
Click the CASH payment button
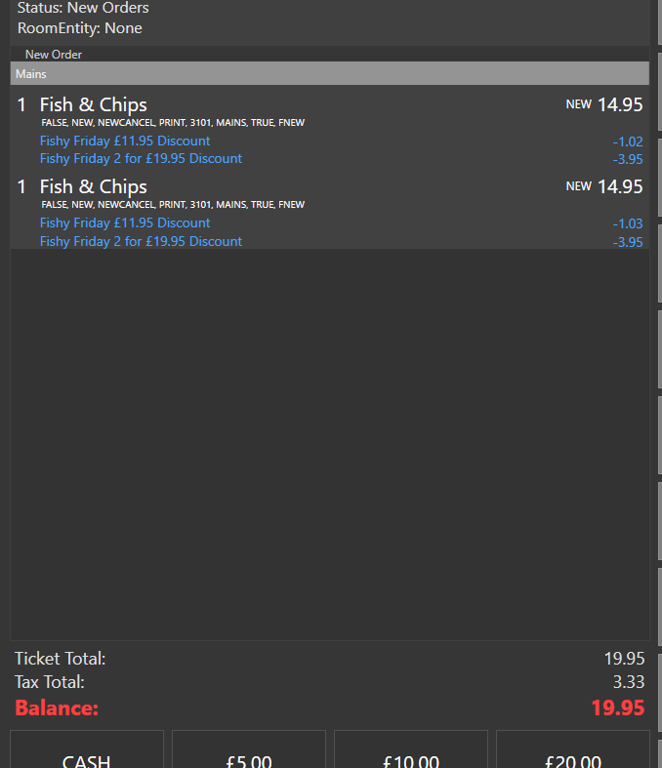[87, 749]
